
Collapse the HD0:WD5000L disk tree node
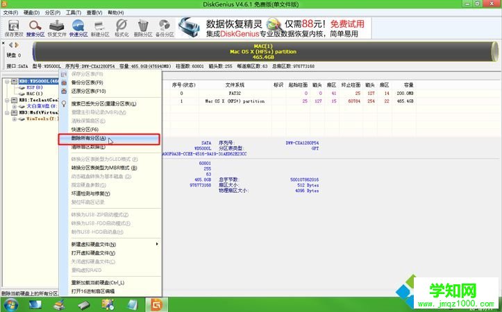(x=6, y=81)
